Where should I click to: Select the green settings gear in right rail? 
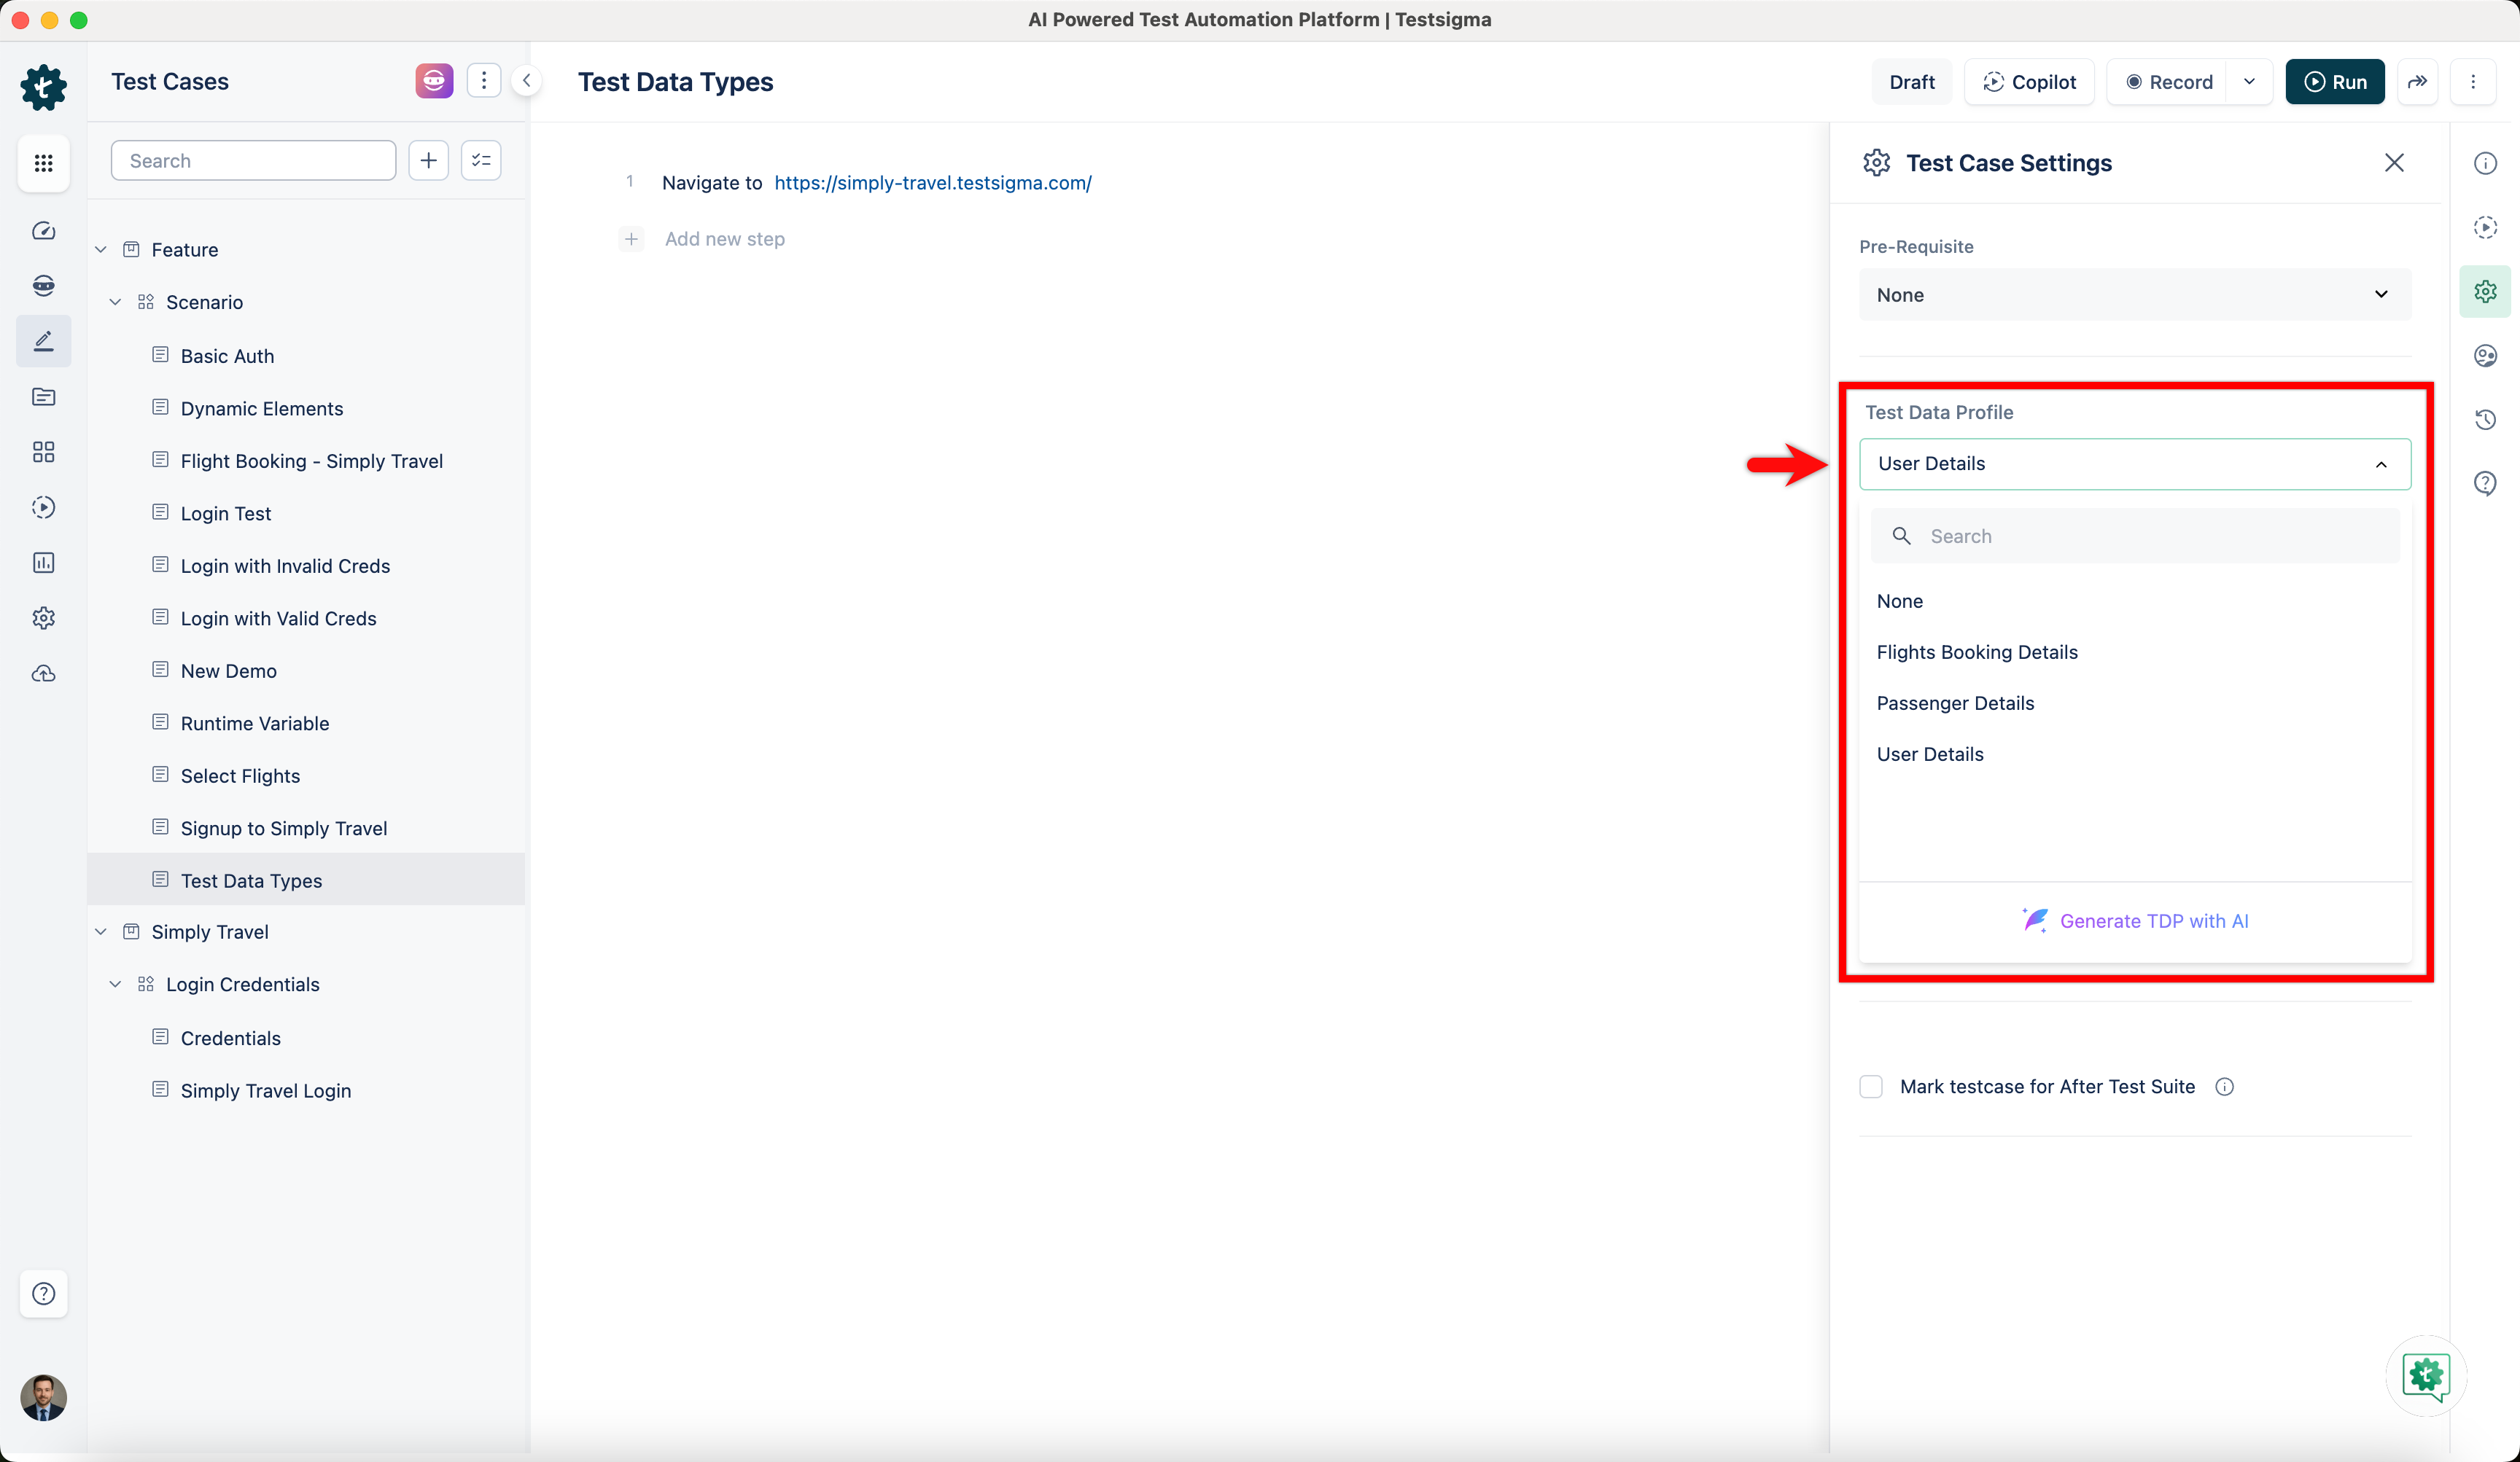[2485, 291]
